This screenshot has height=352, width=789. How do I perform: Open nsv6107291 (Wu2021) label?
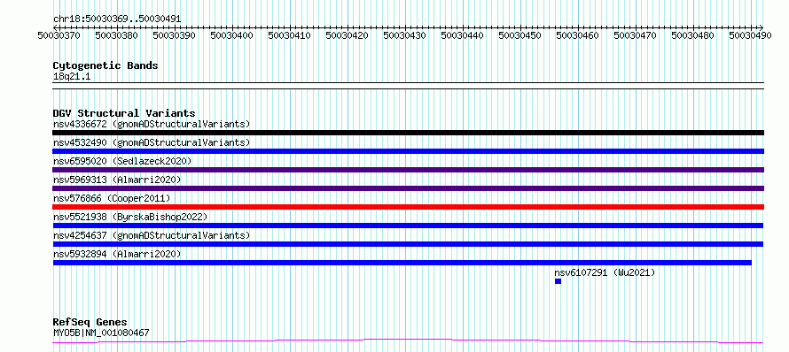click(605, 272)
